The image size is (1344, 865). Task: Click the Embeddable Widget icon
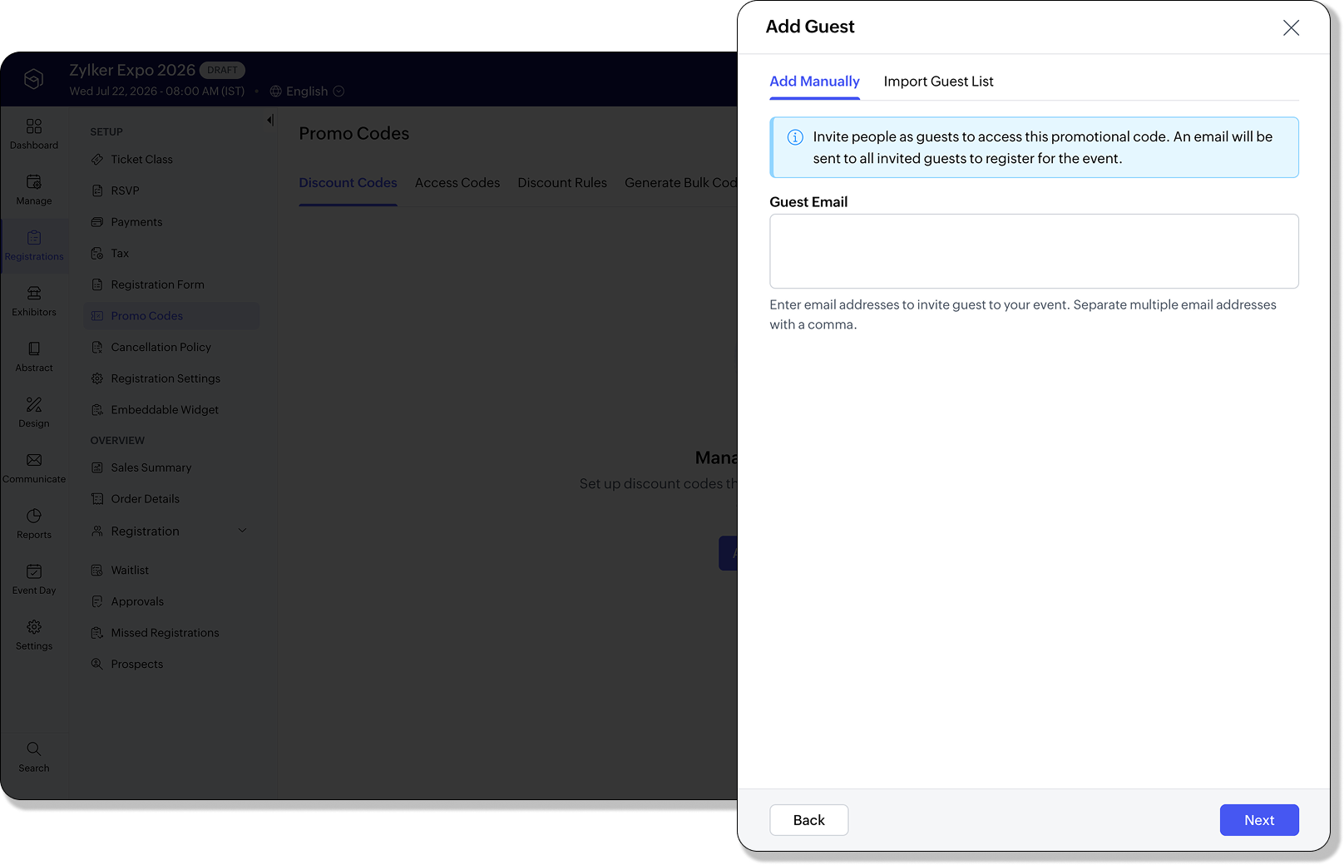pyautogui.click(x=97, y=410)
